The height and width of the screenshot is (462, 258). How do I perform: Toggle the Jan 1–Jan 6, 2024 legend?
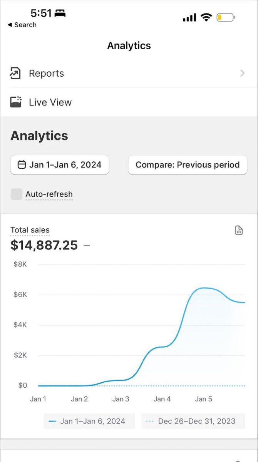[x=89, y=421]
